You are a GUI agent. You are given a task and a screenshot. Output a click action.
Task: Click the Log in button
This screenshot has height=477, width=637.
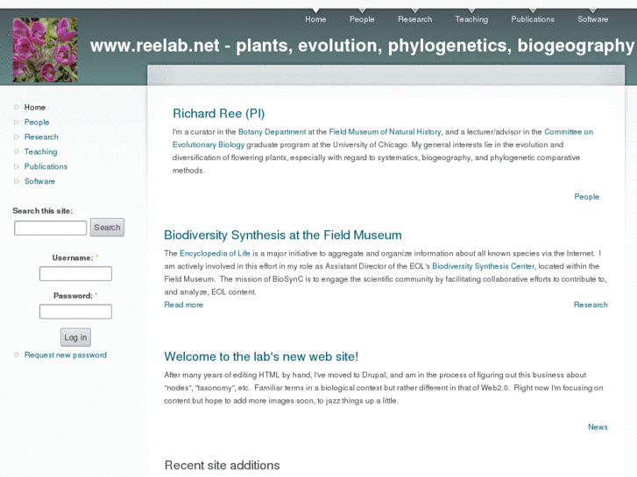tap(75, 337)
